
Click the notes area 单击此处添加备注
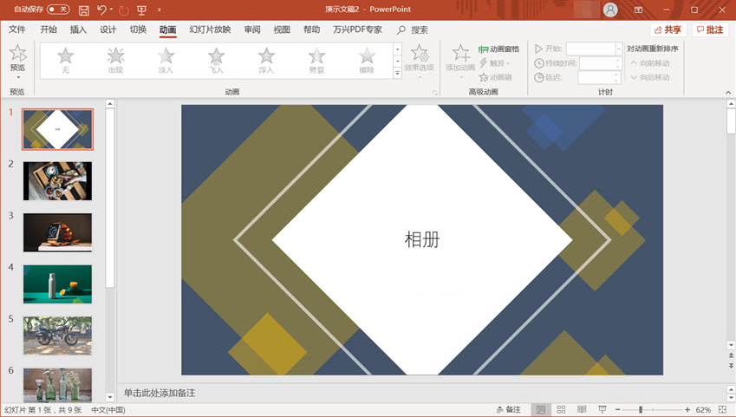(x=160, y=393)
